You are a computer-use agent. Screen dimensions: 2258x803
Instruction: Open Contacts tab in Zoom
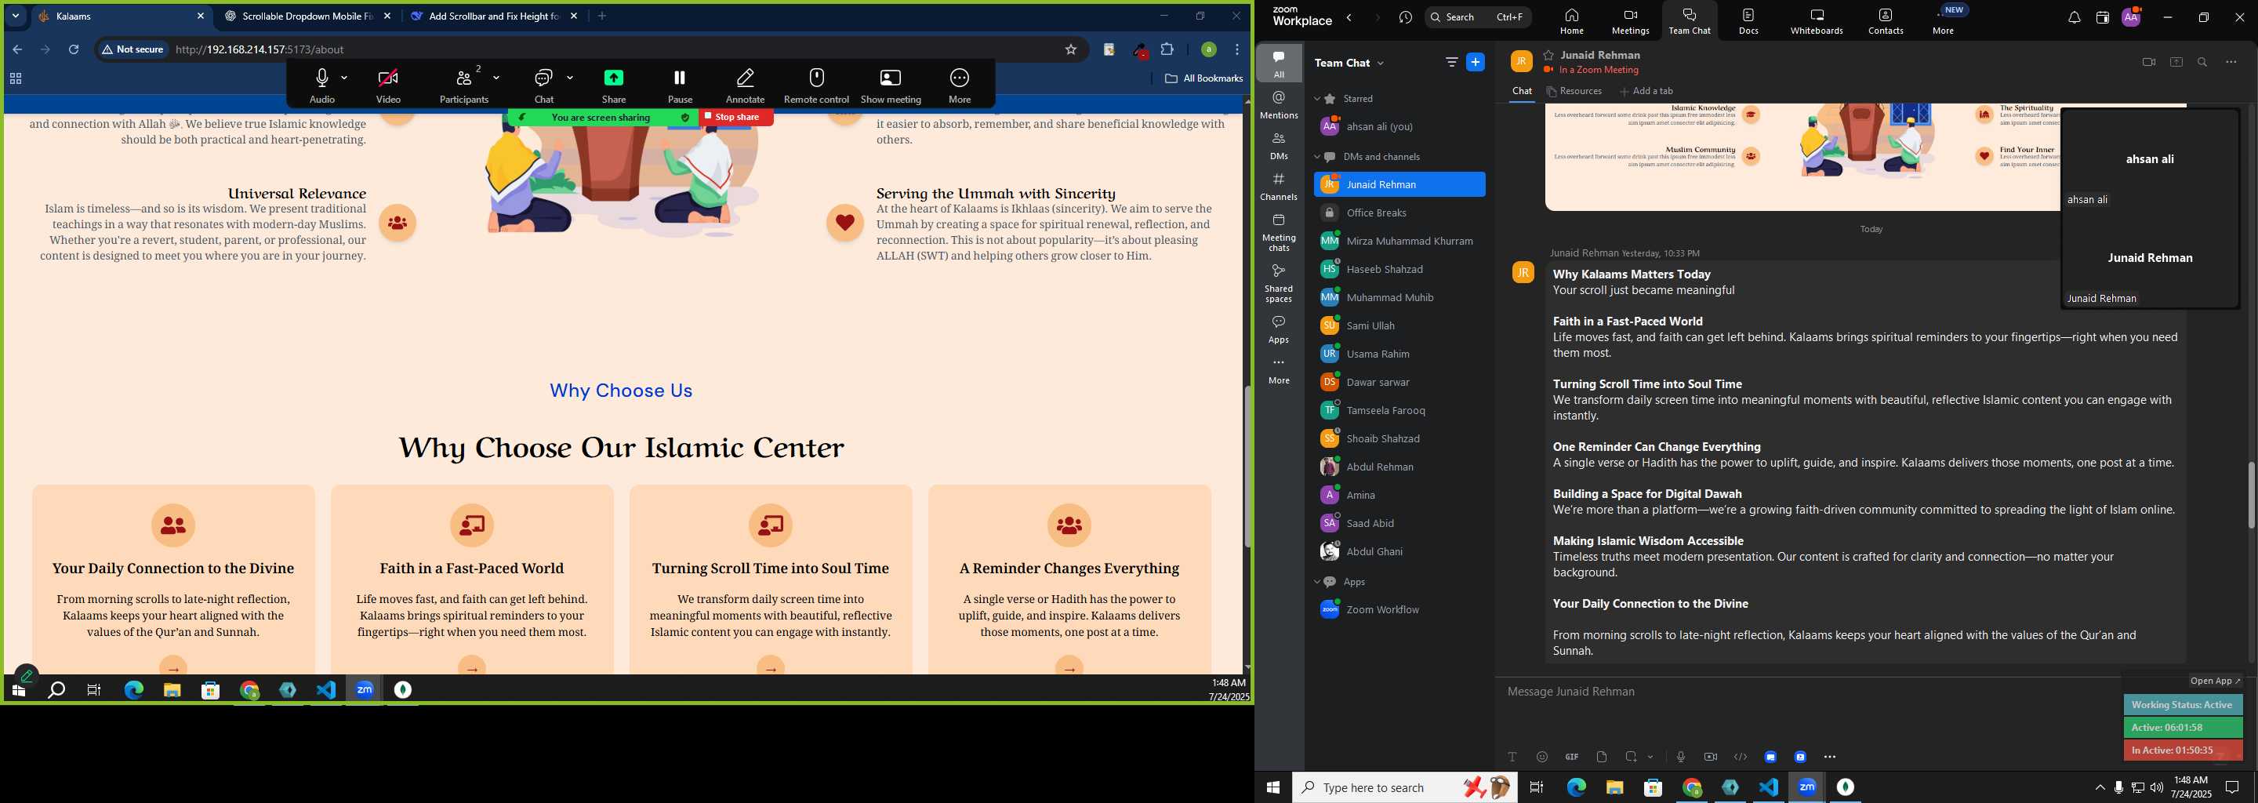click(x=1886, y=21)
